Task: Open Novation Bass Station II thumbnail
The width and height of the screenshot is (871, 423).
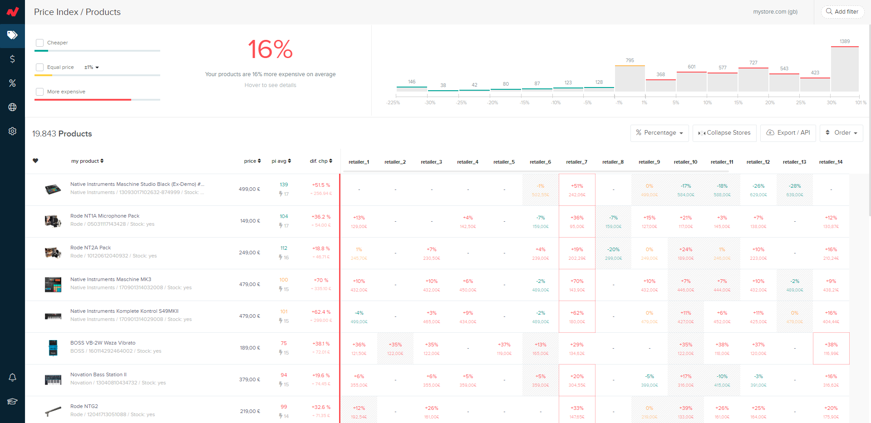Action: point(53,379)
